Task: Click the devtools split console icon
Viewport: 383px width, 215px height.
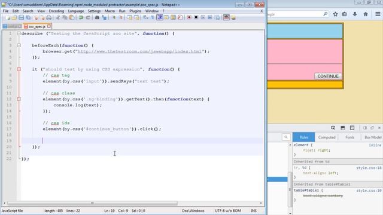Action: 343,128
